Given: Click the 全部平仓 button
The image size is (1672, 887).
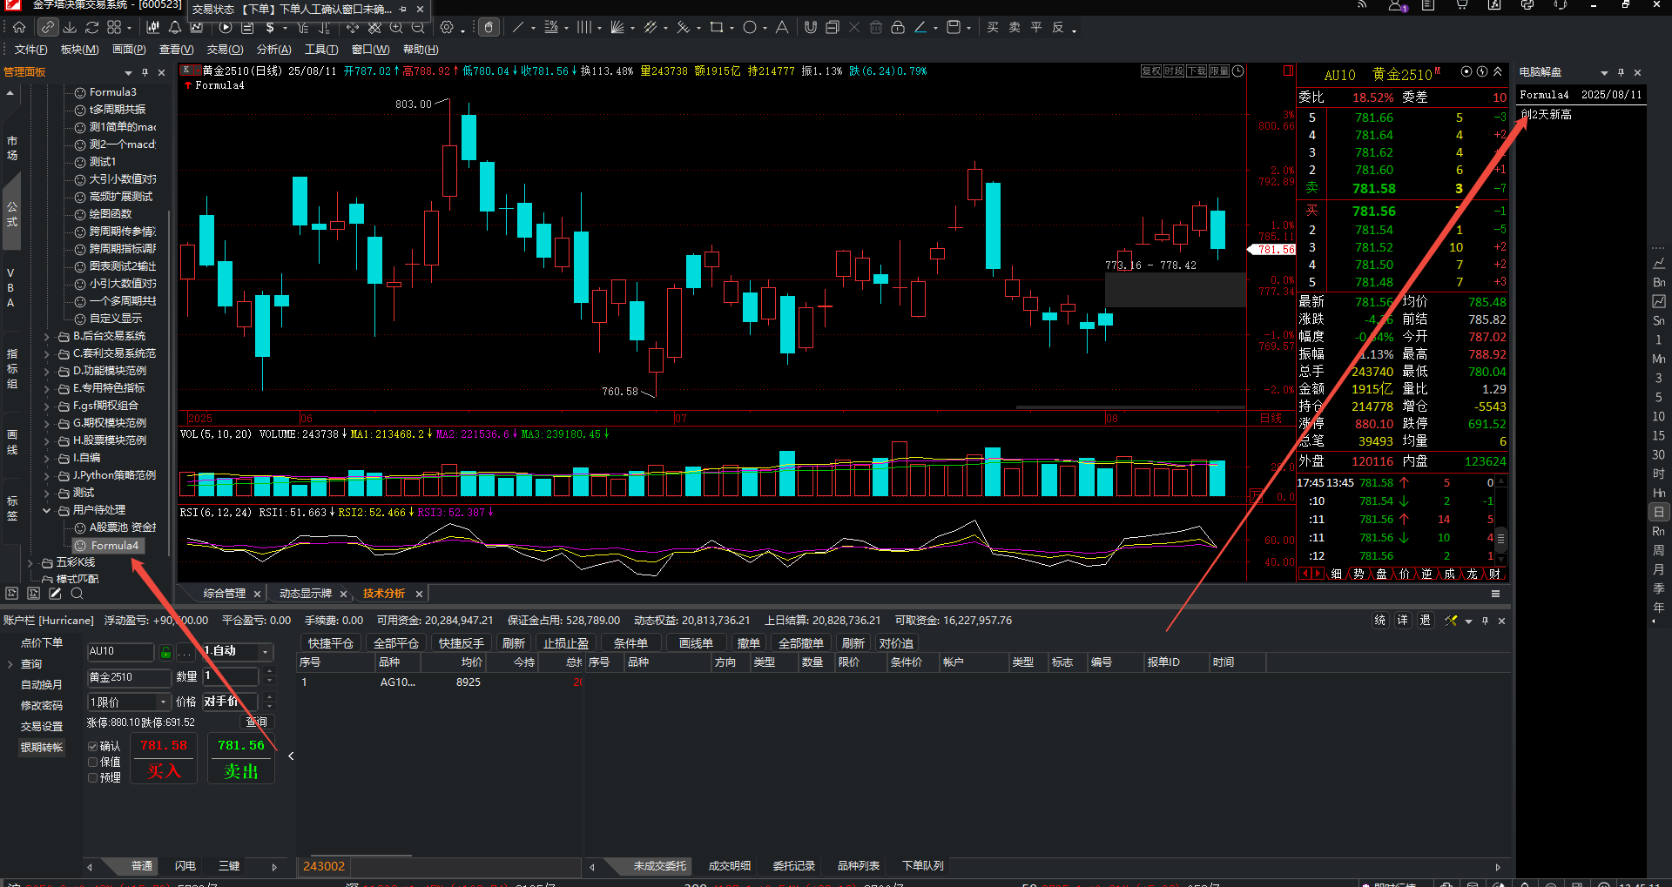Looking at the screenshot, I should pos(396,643).
